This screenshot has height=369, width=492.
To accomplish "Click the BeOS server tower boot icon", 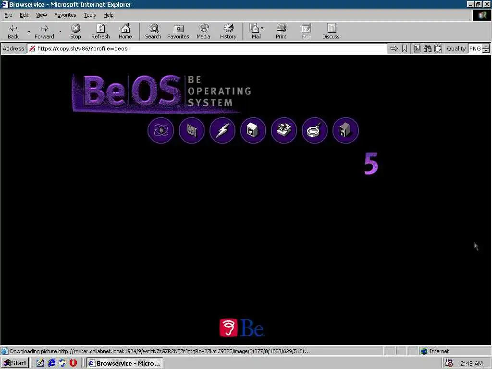I will coord(345,130).
